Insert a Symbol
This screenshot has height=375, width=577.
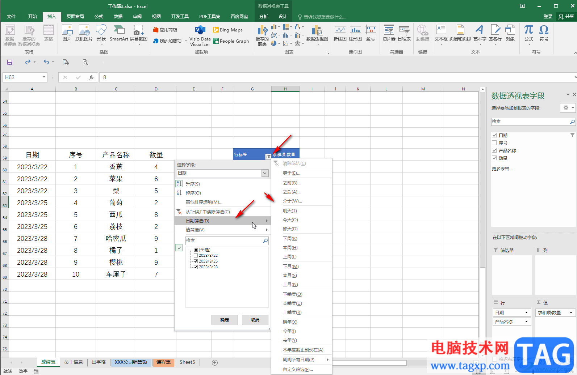coord(544,33)
